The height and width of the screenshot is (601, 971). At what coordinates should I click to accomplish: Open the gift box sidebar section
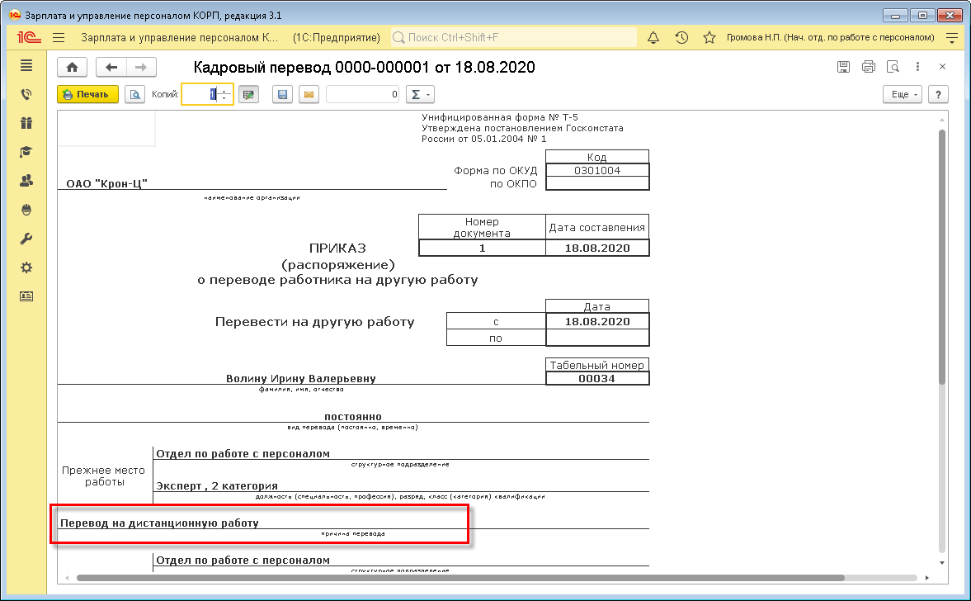pos(26,123)
